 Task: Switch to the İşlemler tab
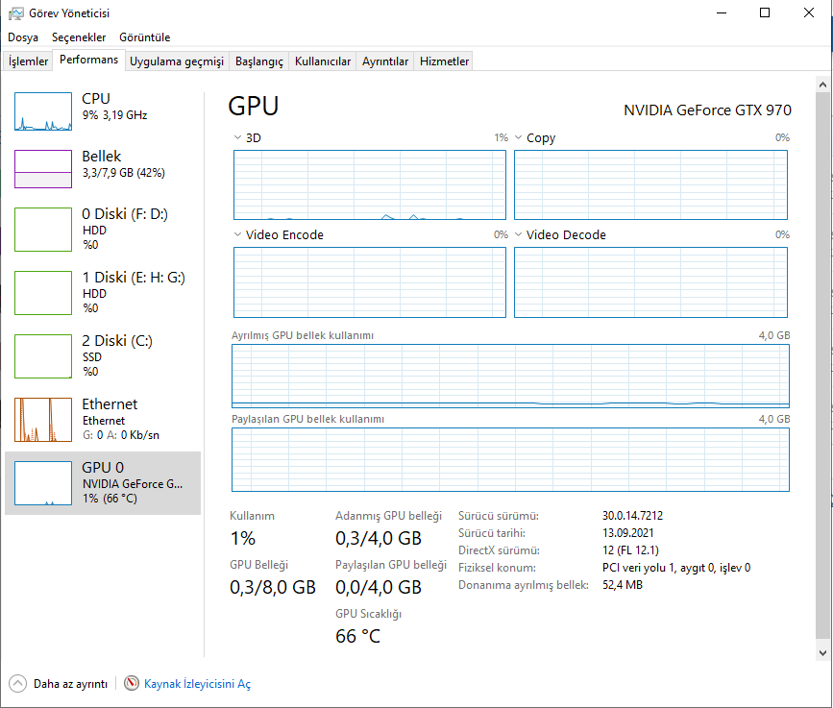(29, 61)
